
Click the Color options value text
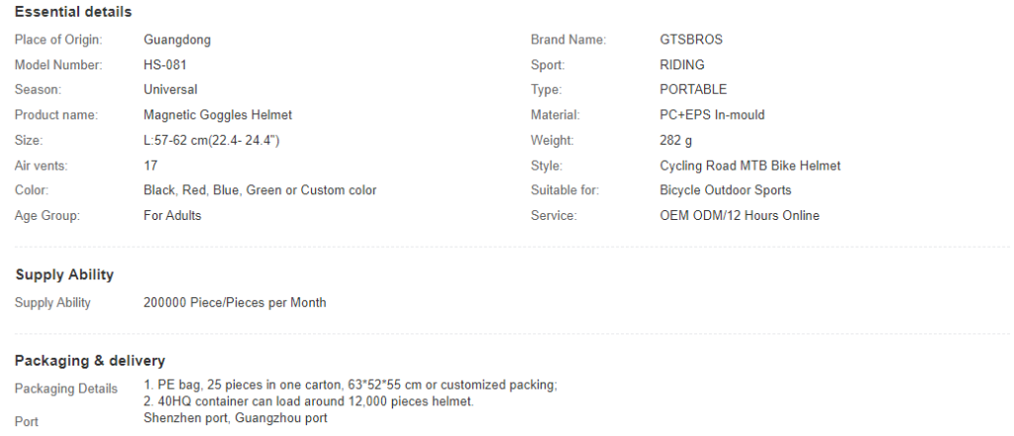[x=259, y=190]
